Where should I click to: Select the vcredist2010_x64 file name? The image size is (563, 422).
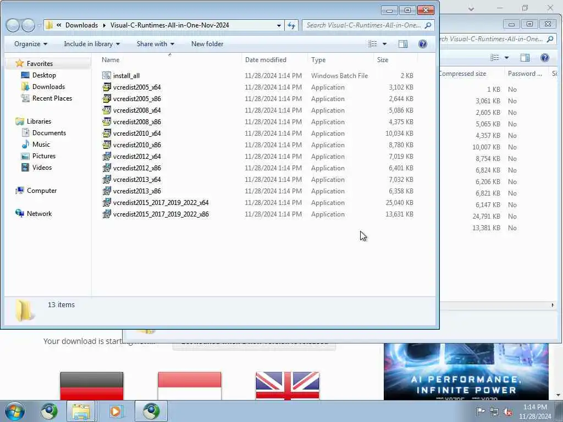coord(137,133)
